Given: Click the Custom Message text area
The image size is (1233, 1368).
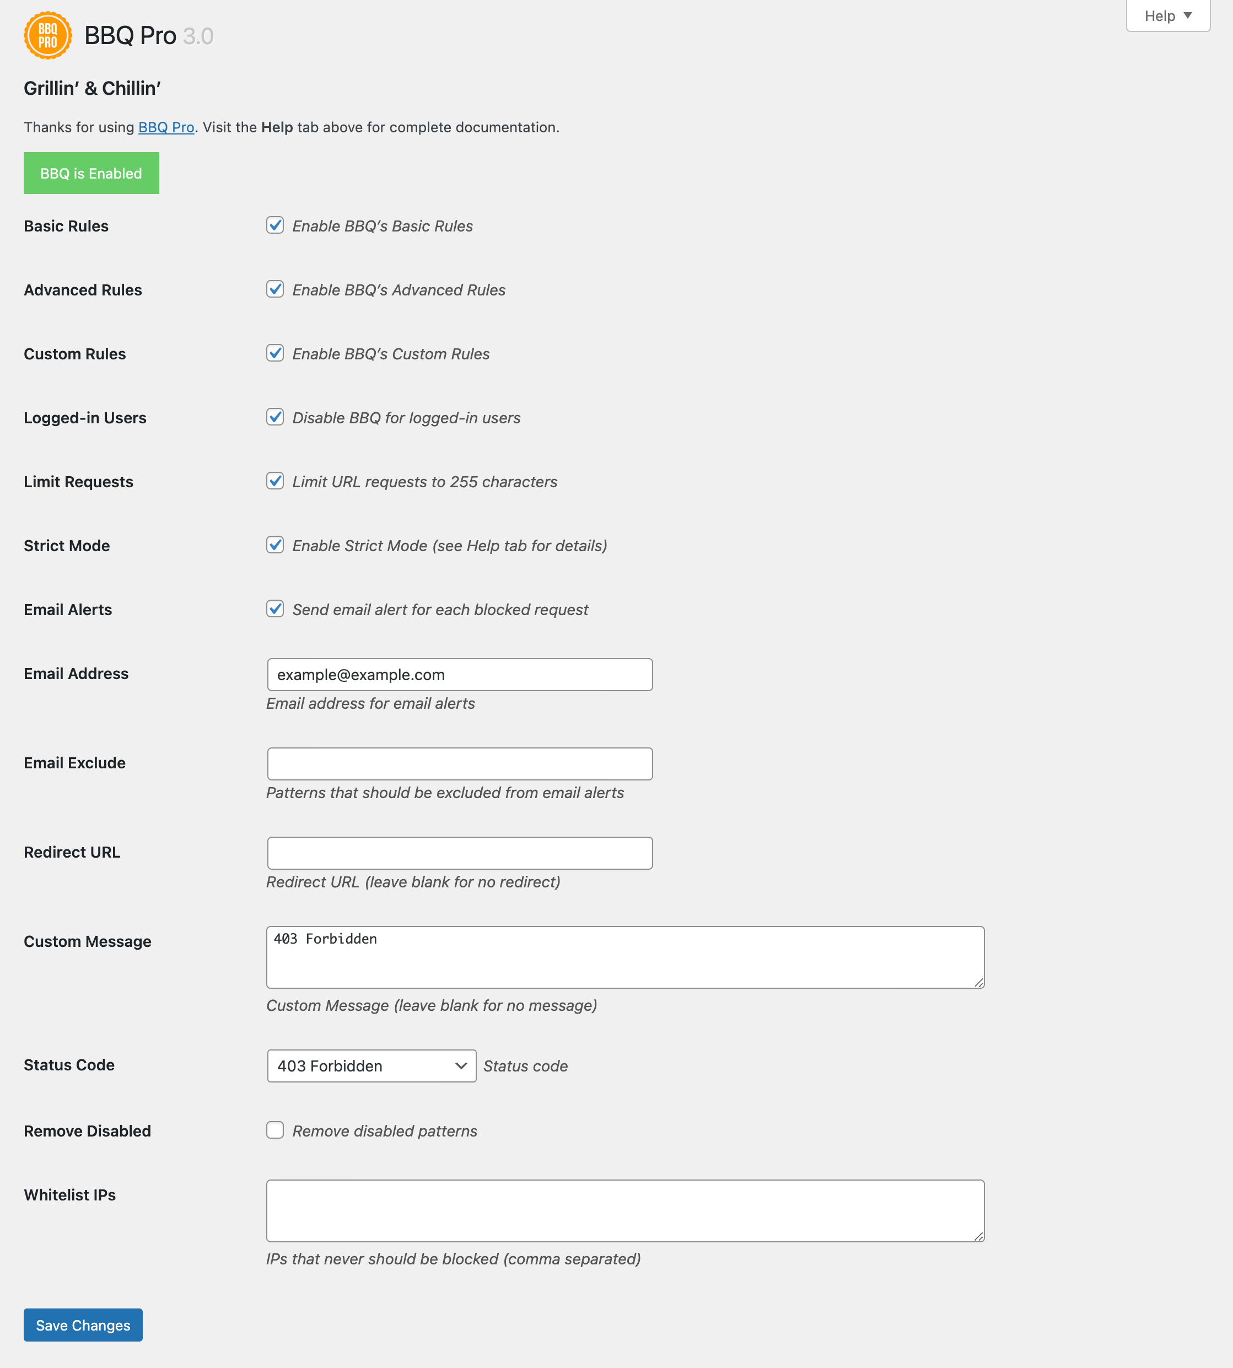Looking at the screenshot, I should point(625,957).
